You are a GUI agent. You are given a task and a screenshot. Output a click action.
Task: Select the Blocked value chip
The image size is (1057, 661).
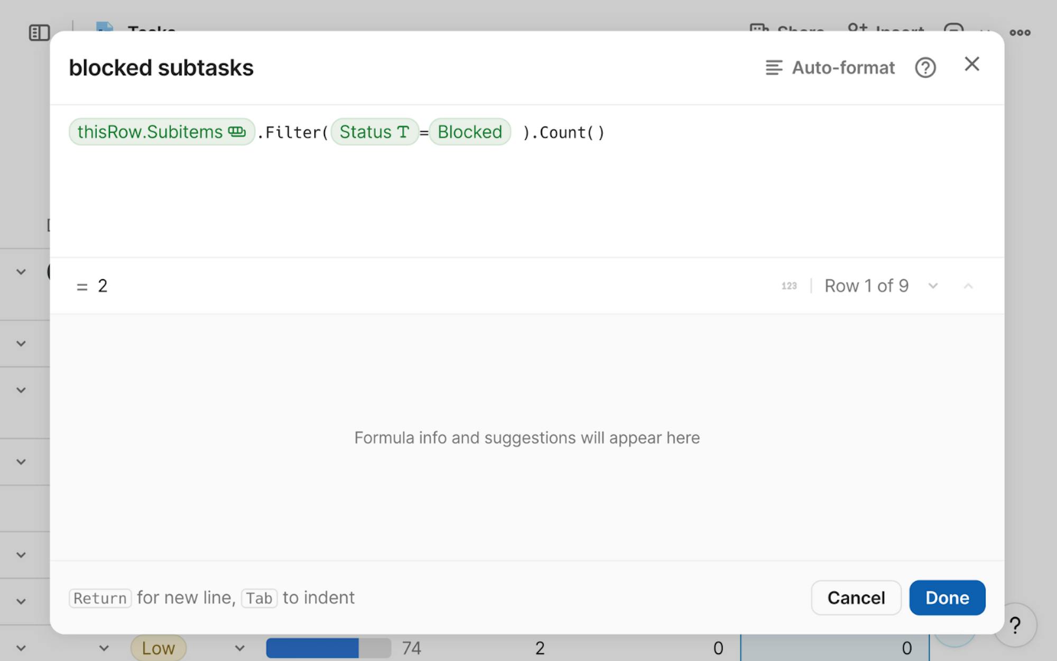pyautogui.click(x=469, y=132)
